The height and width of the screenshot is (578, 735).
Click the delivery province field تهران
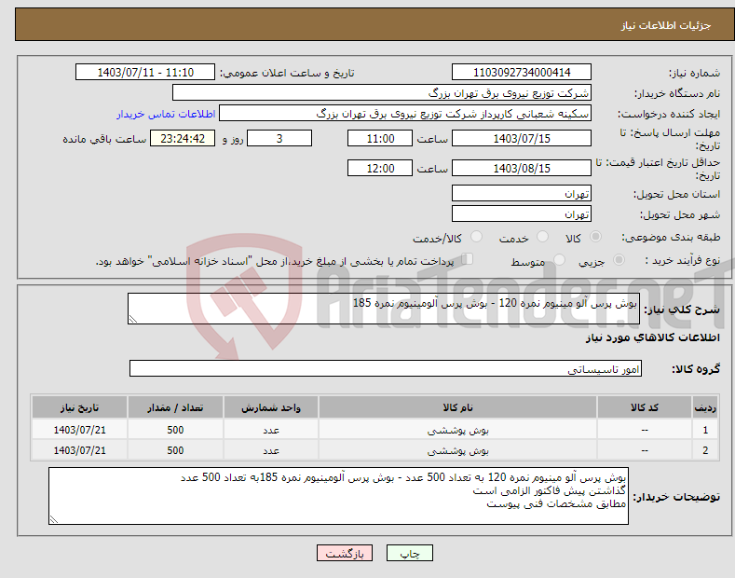click(522, 193)
